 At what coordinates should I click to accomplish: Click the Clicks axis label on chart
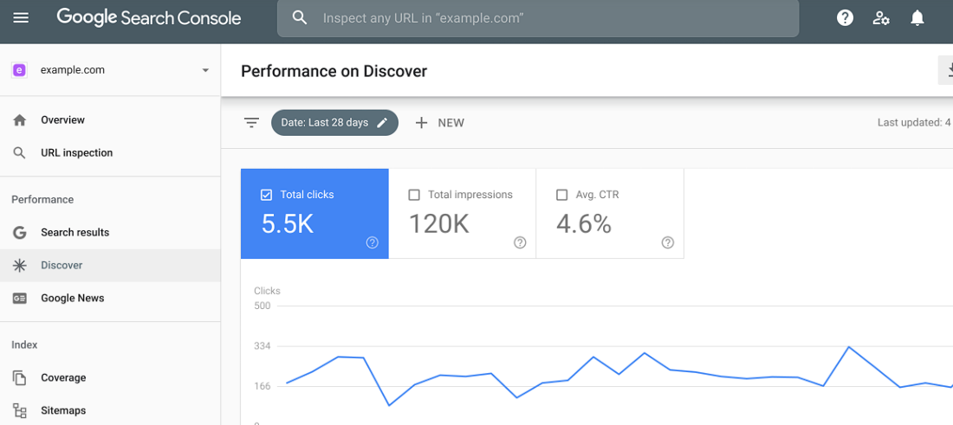click(x=267, y=291)
